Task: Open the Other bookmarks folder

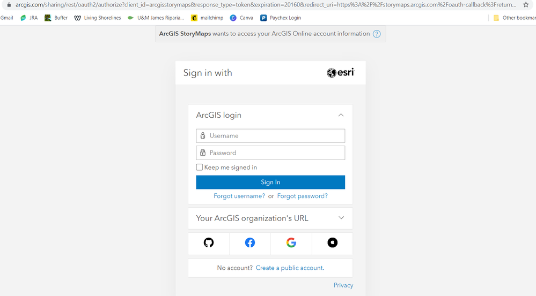Action: click(x=512, y=18)
